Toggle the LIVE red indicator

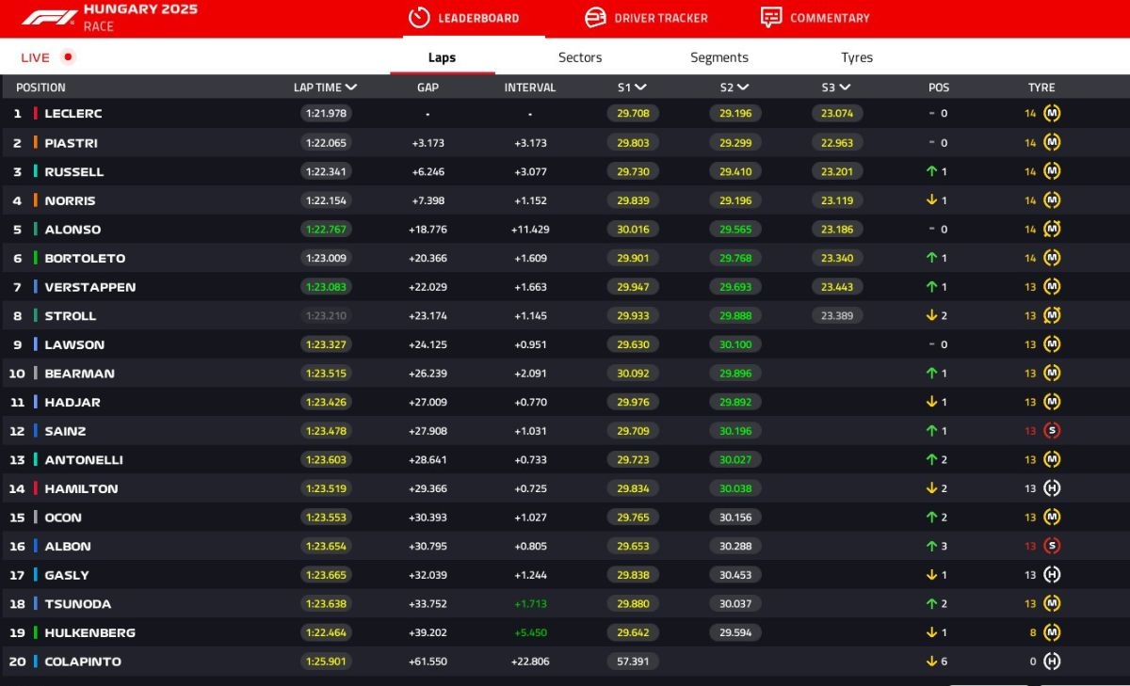tap(67, 57)
